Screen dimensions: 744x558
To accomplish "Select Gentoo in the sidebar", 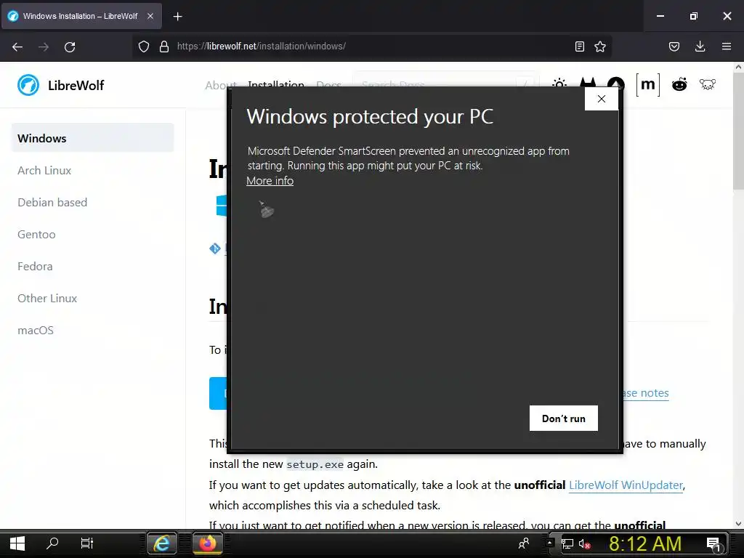I will [36, 235].
